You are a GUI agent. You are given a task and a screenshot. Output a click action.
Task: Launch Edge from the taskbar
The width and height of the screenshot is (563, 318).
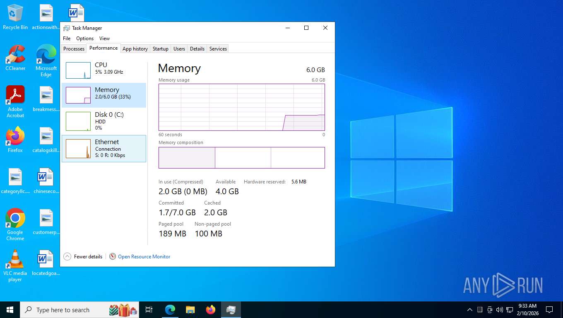(170, 310)
